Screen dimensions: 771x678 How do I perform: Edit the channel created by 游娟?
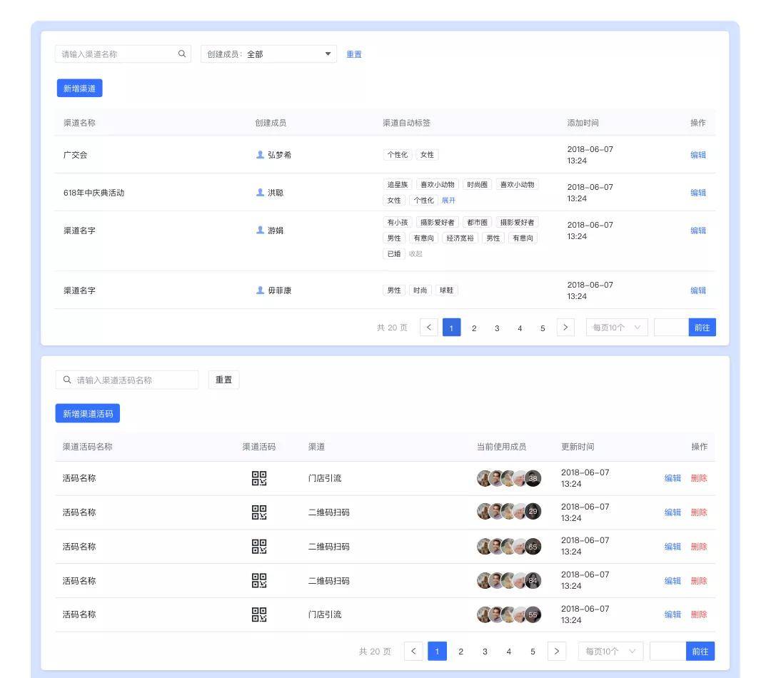tap(697, 230)
